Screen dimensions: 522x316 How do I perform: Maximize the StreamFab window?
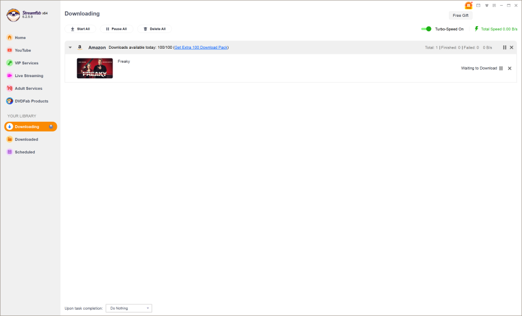[509, 5]
